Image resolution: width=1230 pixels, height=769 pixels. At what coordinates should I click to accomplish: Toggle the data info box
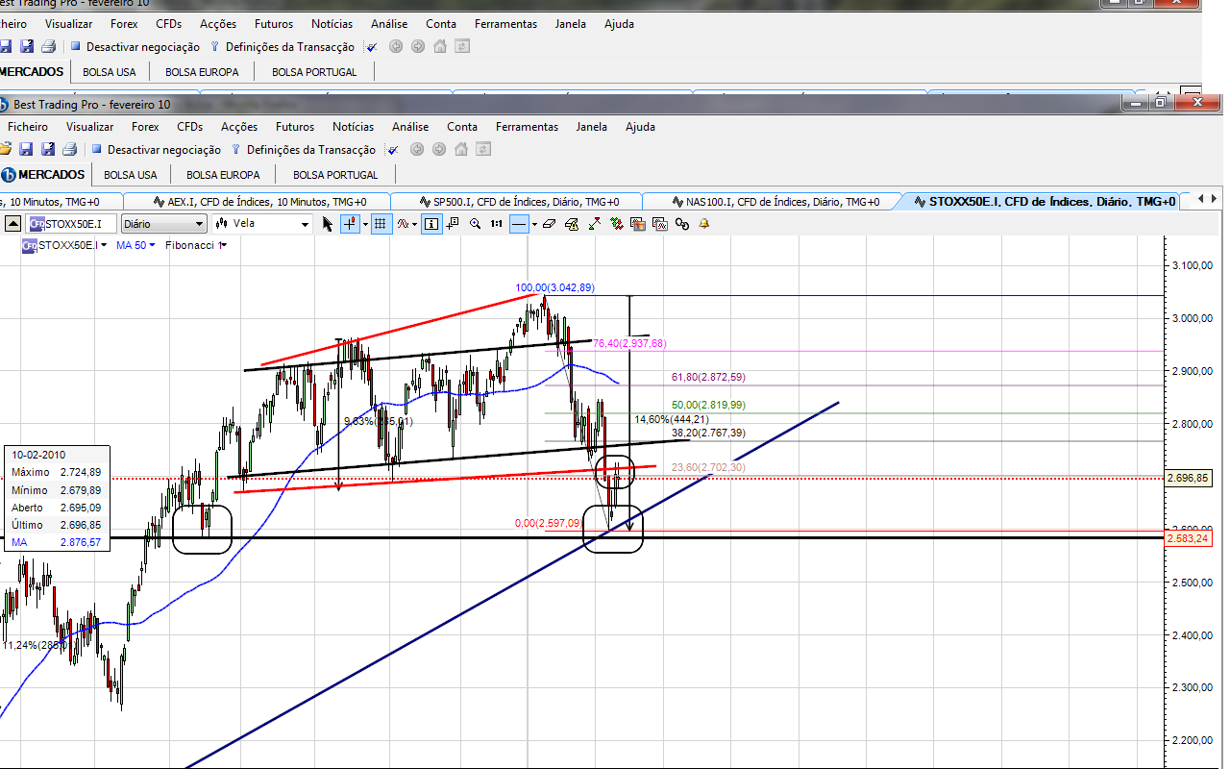[x=431, y=224]
